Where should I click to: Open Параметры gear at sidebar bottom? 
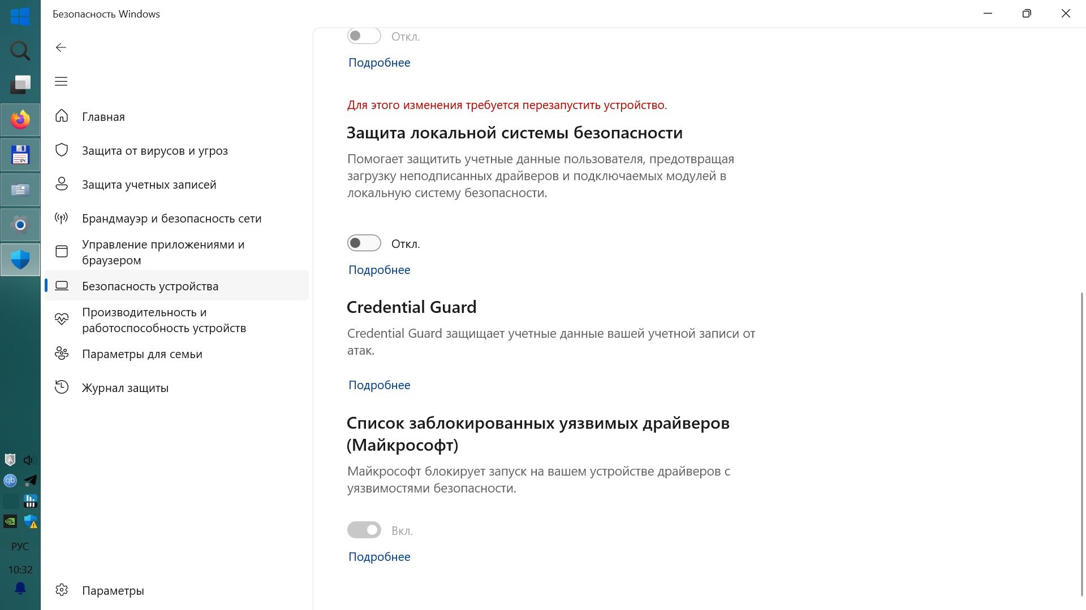[62, 590]
